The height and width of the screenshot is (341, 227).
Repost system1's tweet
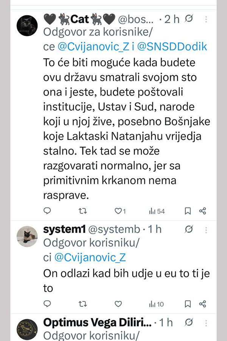click(82, 304)
